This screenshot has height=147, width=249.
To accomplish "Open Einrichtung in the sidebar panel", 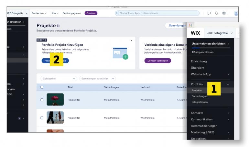I will (x=199, y=61).
